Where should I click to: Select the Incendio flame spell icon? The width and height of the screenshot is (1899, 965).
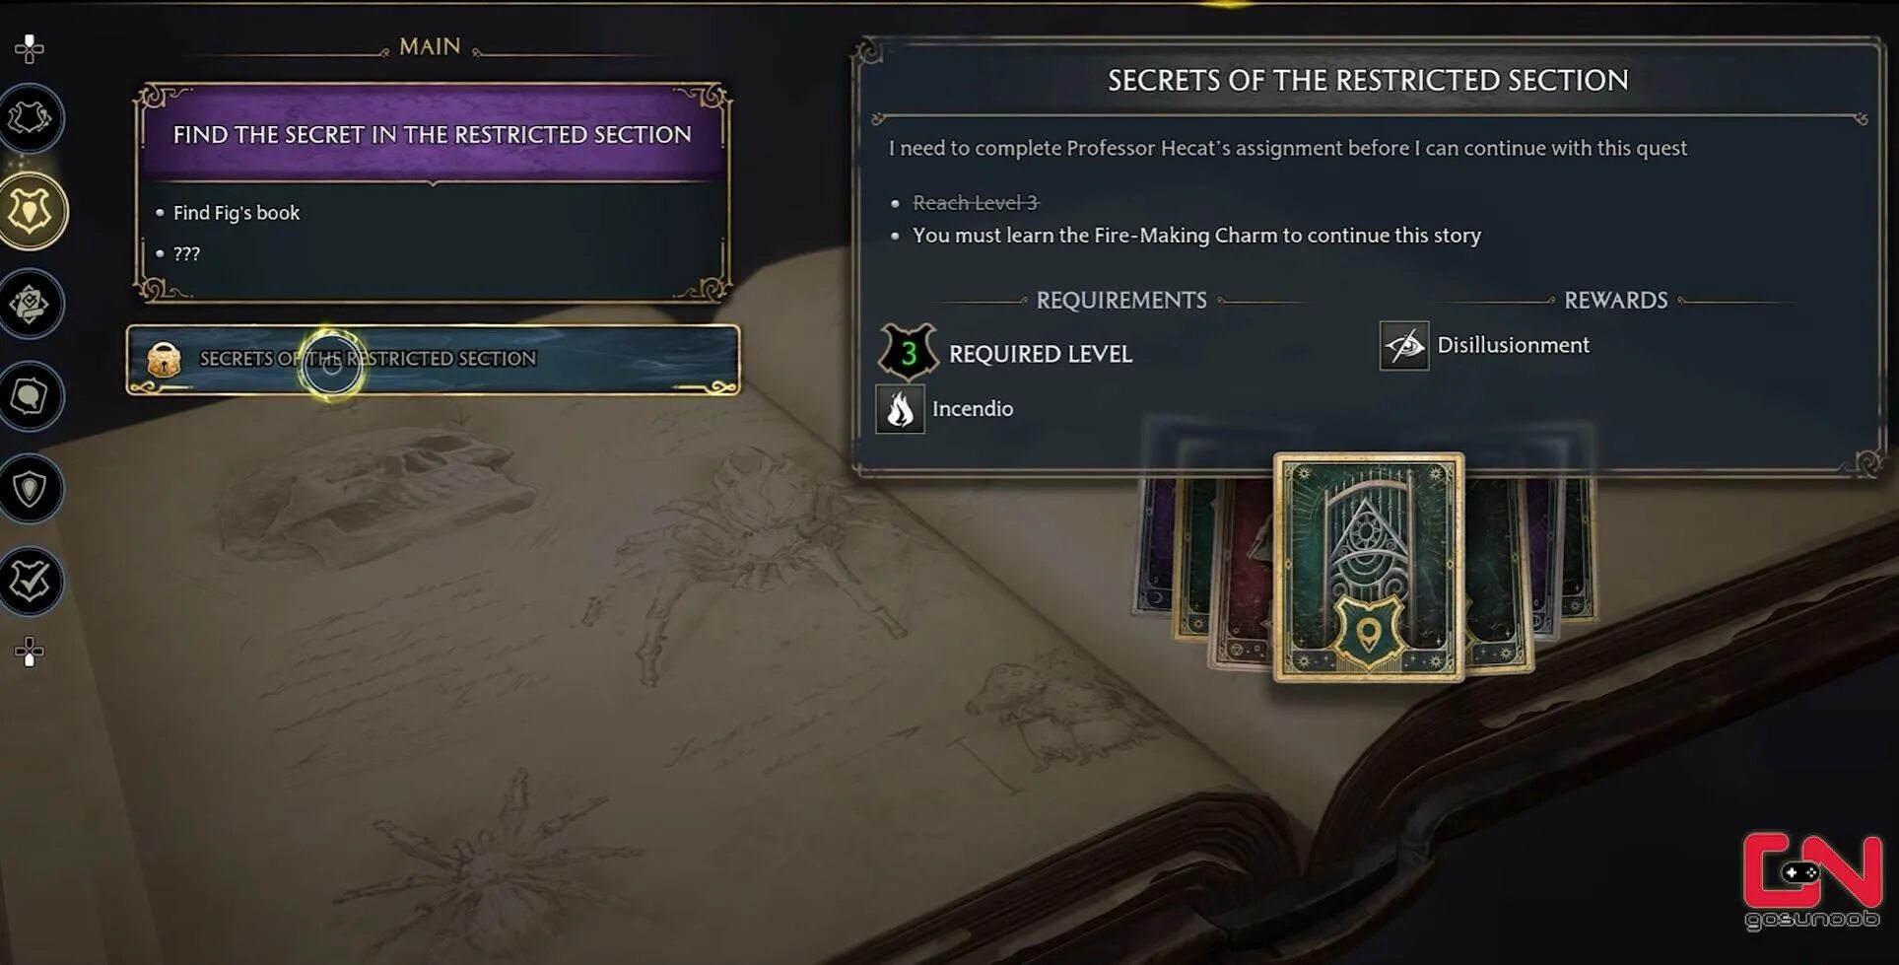(x=900, y=409)
